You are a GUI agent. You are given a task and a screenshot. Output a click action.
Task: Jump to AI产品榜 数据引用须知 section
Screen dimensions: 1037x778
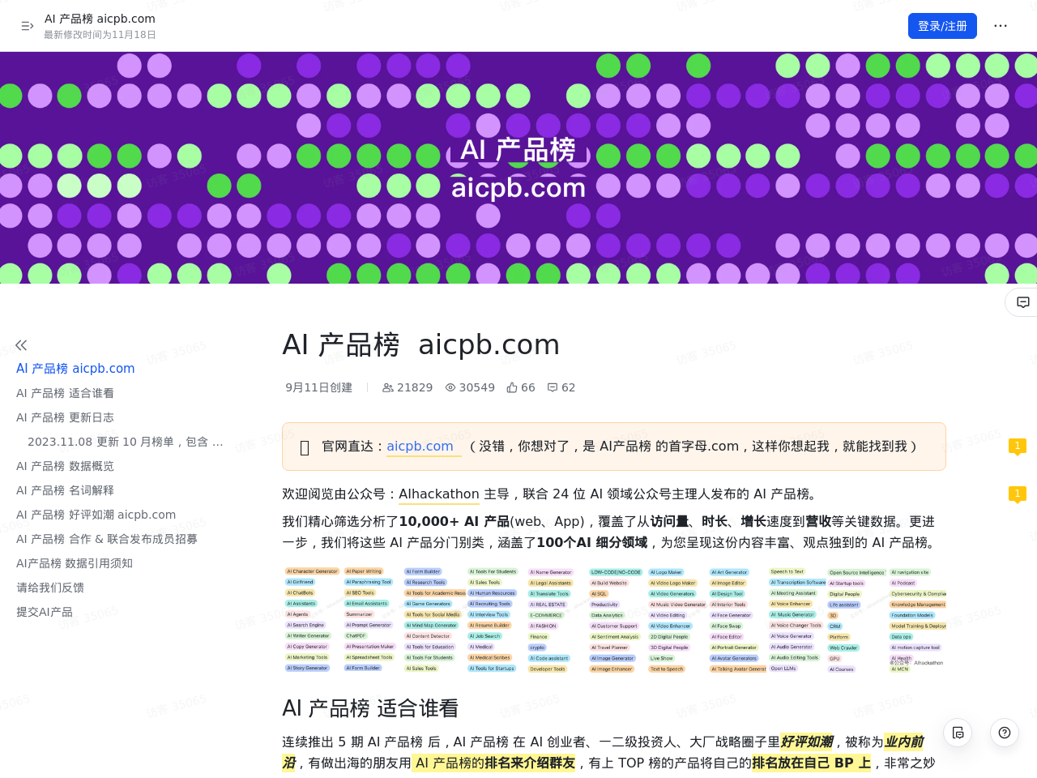pyautogui.click(x=75, y=563)
